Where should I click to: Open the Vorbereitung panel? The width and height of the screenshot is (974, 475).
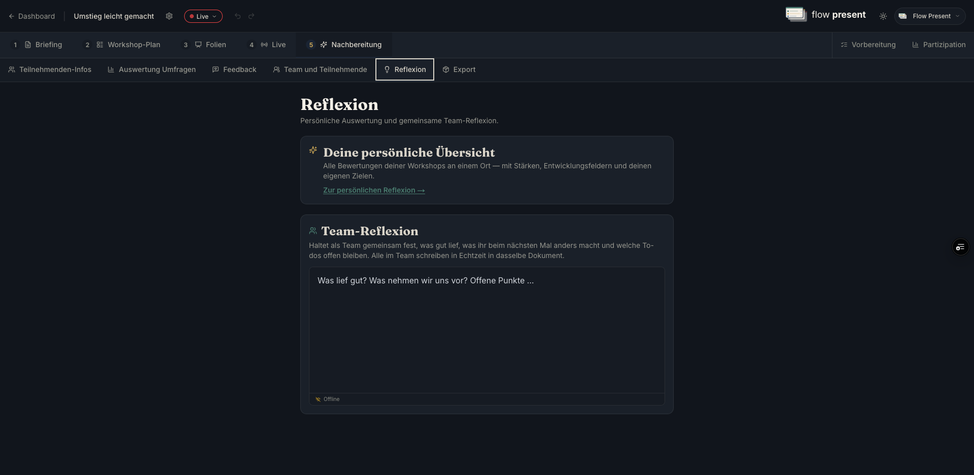point(868,45)
